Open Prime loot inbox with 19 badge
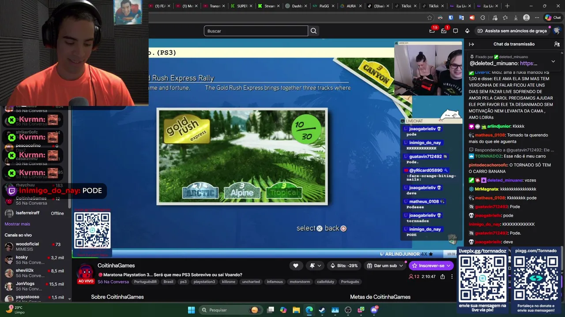 point(432,31)
